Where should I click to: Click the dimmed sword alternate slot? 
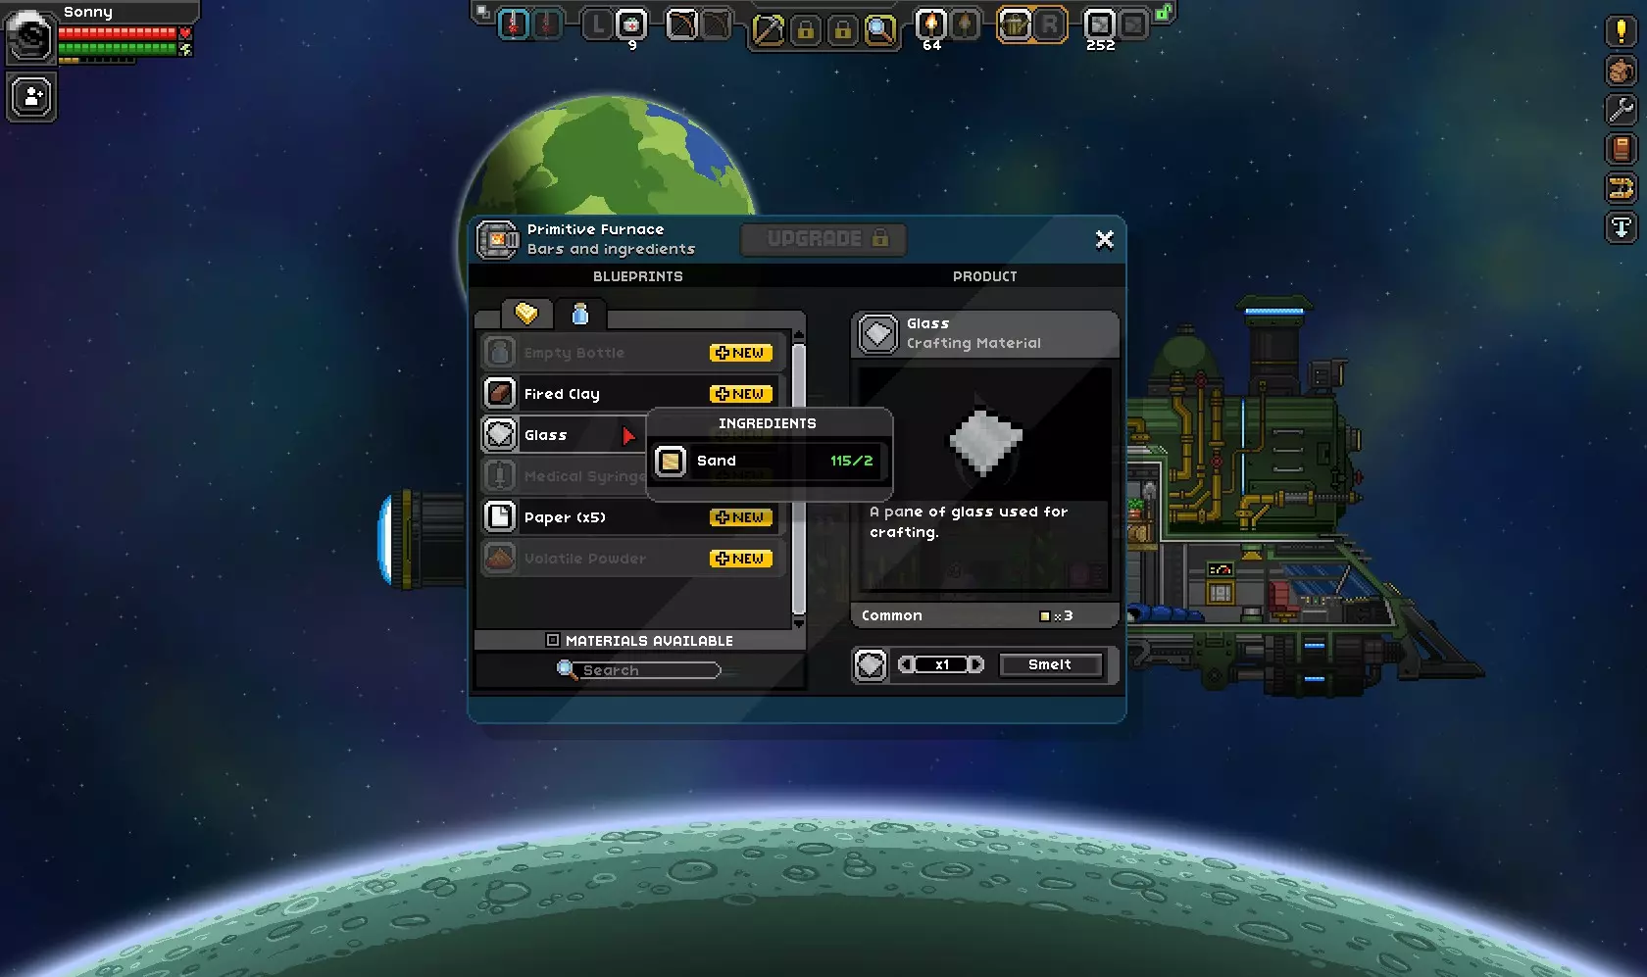(547, 24)
